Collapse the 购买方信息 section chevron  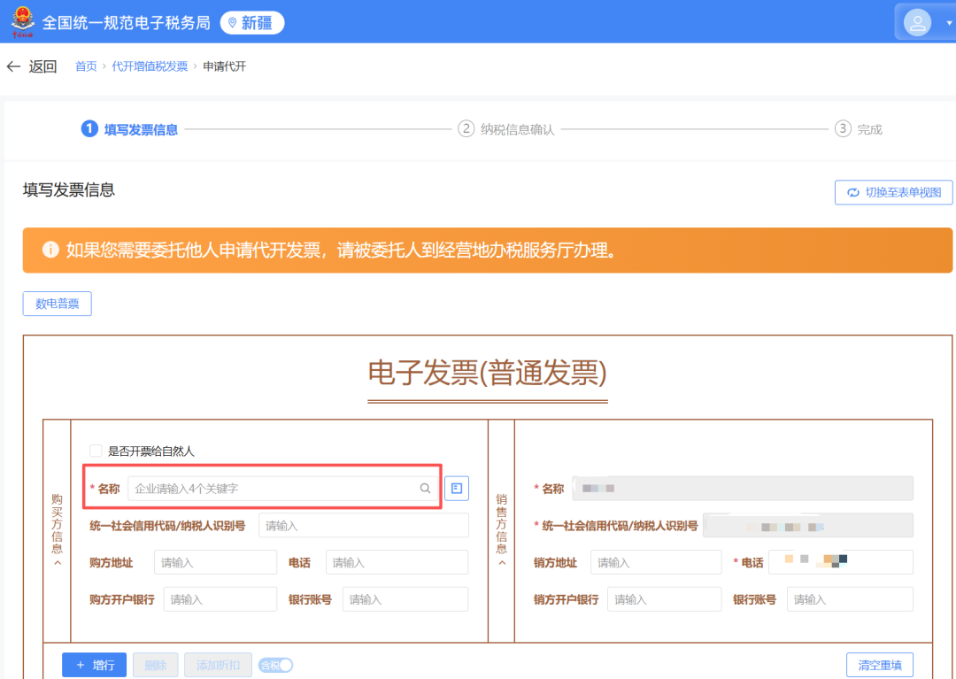coord(58,563)
